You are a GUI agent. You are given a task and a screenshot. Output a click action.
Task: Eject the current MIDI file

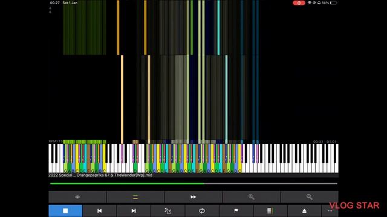(x=304, y=211)
